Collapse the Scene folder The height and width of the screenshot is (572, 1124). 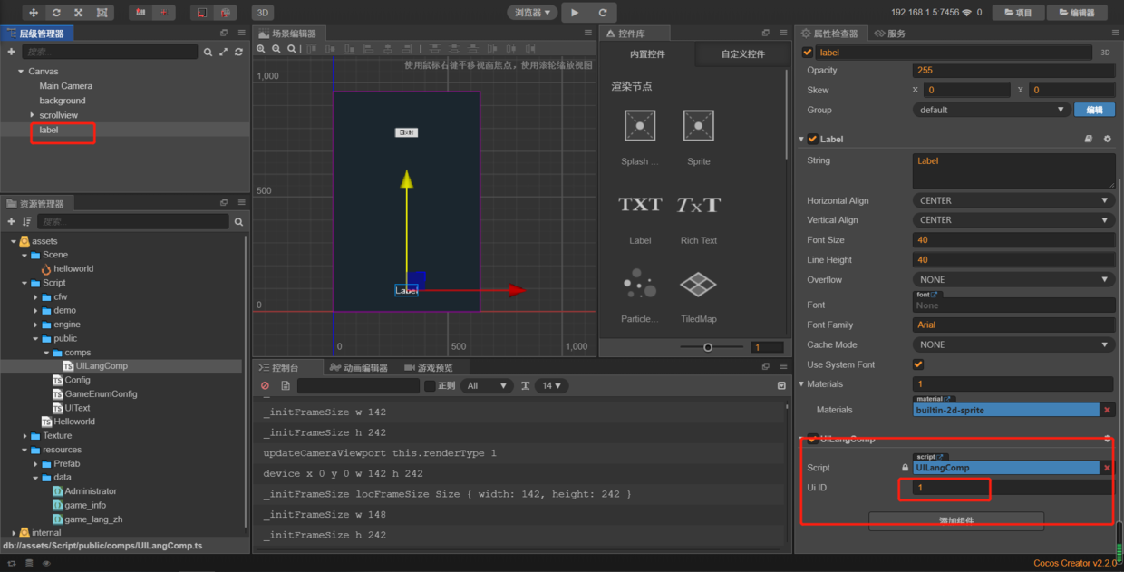pyautogui.click(x=24, y=255)
